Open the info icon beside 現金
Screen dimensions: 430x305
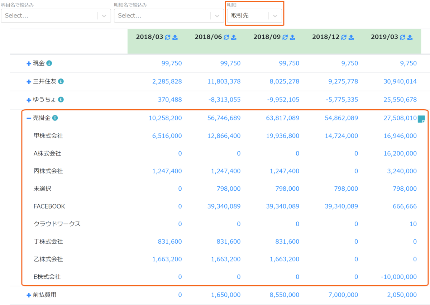(49, 63)
